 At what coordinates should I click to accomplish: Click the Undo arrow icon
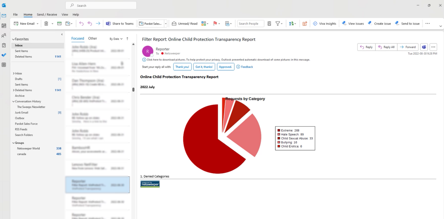pyautogui.click(x=81, y=24)
